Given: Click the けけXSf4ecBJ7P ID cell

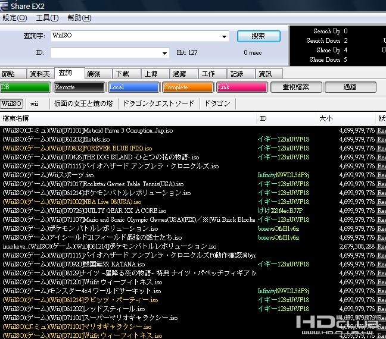Looking at the screenshot, I should pyautogui.click(x=280, y=211).
